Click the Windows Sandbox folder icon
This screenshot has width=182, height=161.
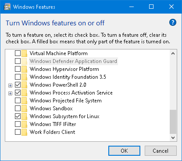click(24, 108)
